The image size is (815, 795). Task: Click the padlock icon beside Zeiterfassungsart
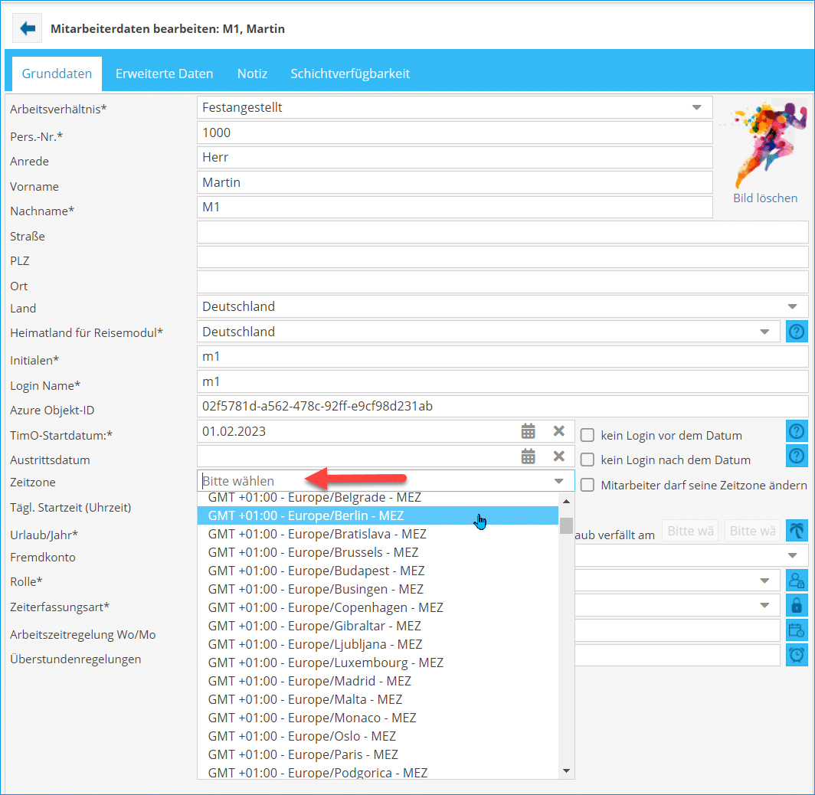(x=797, y=606)
